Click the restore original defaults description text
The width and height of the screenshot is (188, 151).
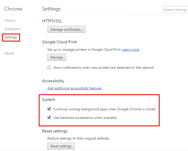click(78, 138)
